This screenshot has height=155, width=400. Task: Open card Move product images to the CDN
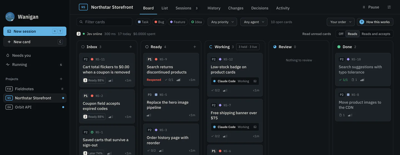coord(363,105)
